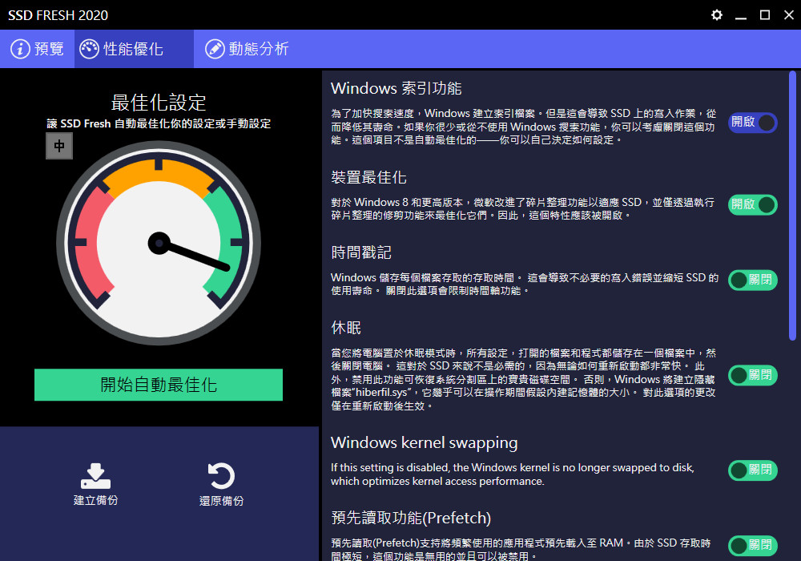Click the 預覽 info icon
The height and width of the screenshot is (561, 801).
[21, 49]
